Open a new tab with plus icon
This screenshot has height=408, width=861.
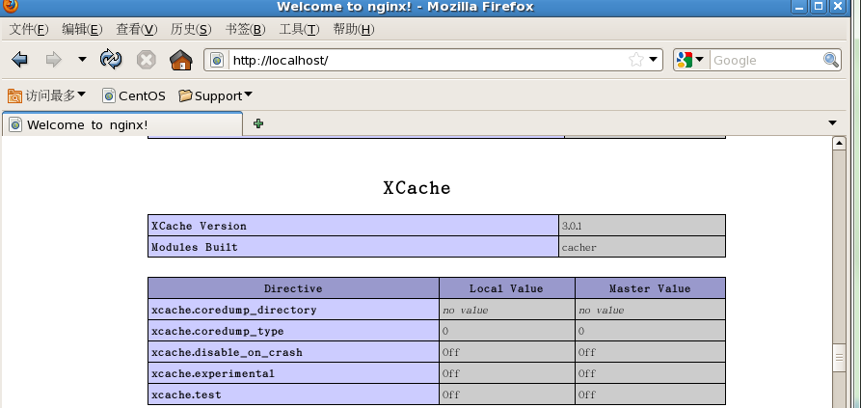click(x=258, y=123)
